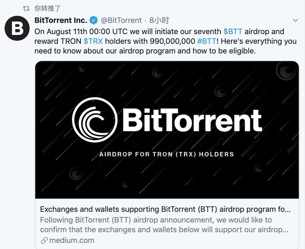Click the BitTorrent spiral logo in banner
Viewport: 305px width, 249px height.
click(95, 120)
